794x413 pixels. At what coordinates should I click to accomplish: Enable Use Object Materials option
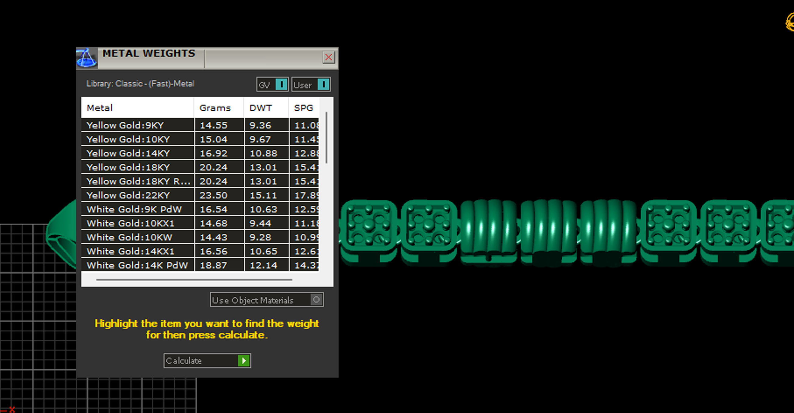tap(316, 300)
